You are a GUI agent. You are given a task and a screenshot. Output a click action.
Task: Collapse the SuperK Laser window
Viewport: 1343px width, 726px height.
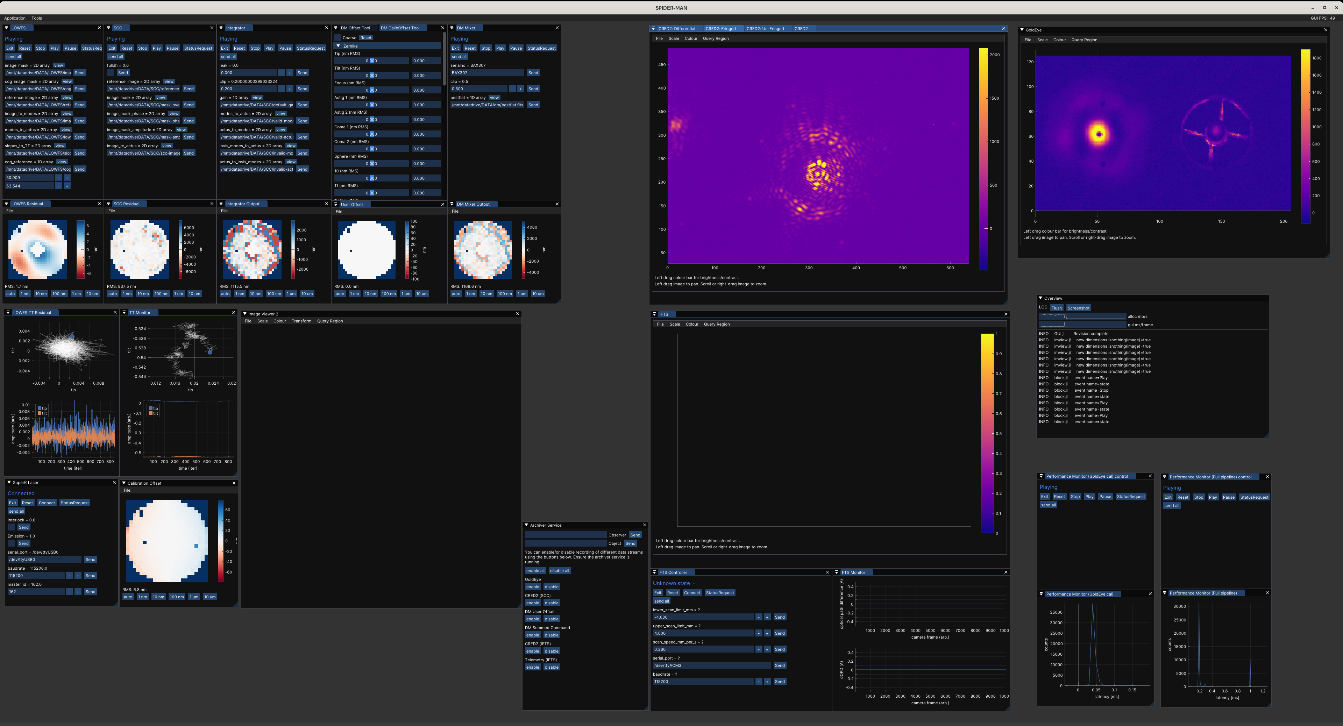9,483
